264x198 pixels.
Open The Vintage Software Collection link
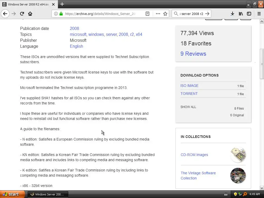(198, 175)
